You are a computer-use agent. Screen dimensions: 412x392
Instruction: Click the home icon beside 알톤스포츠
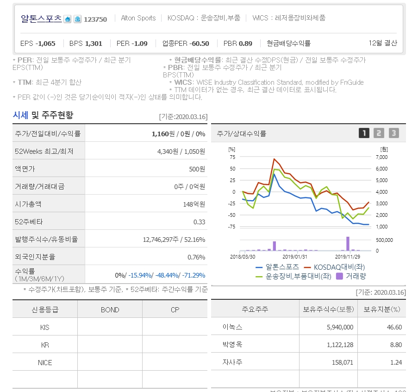click(68, 19)
